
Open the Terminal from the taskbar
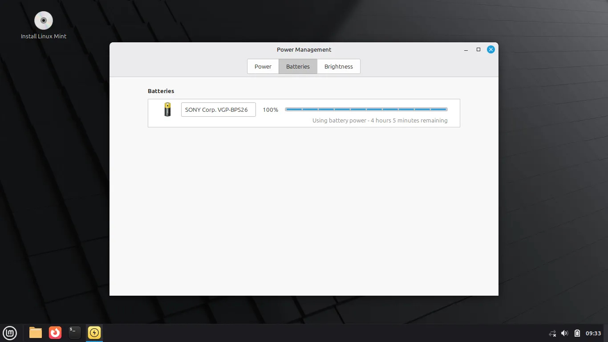(75, 333)
